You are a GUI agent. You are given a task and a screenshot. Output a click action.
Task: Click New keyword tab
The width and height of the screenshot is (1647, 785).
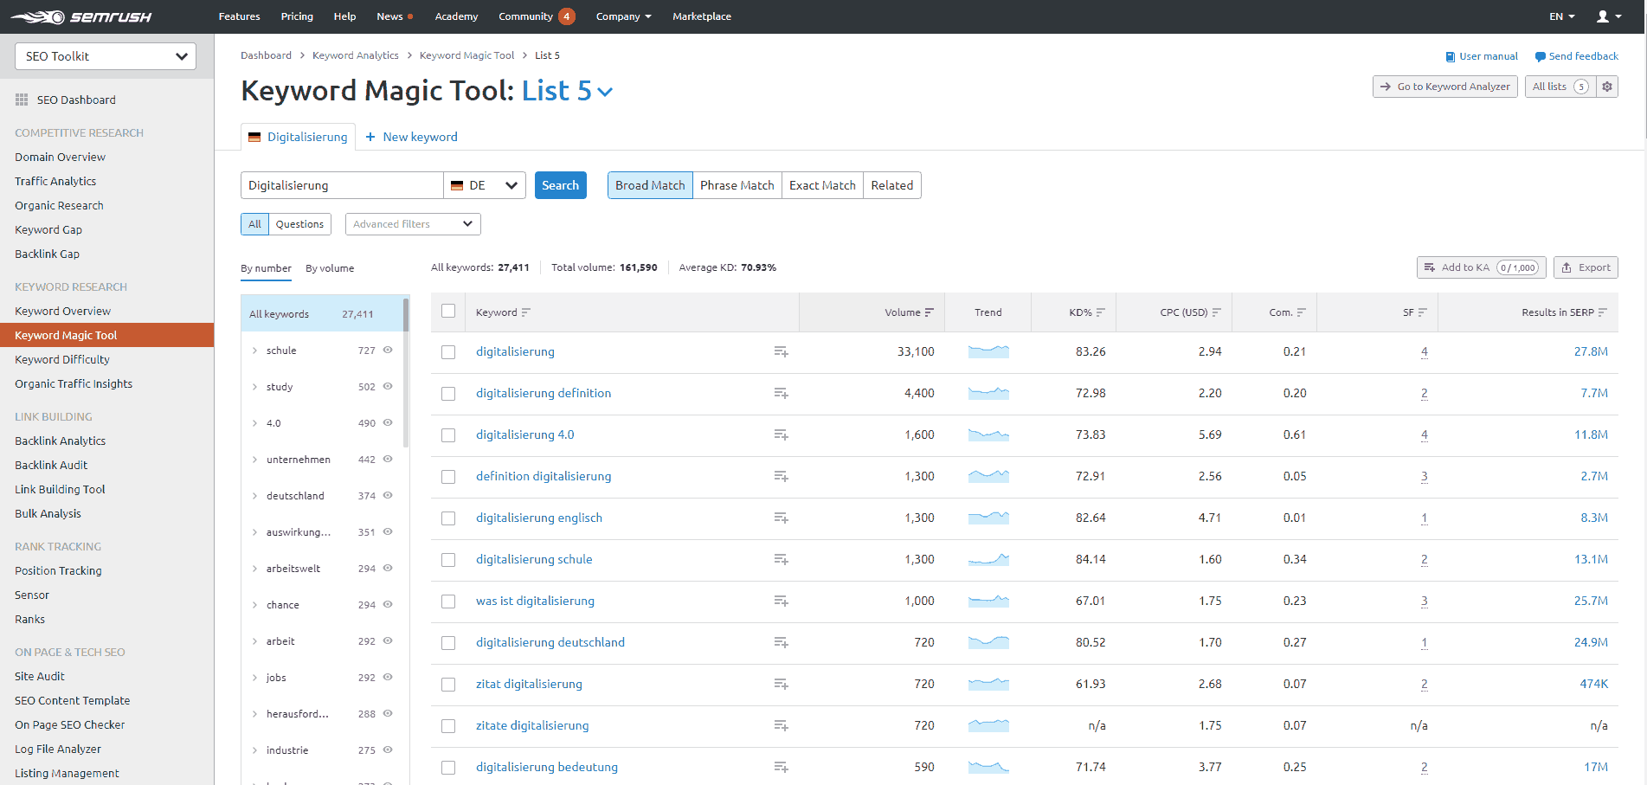412,137
